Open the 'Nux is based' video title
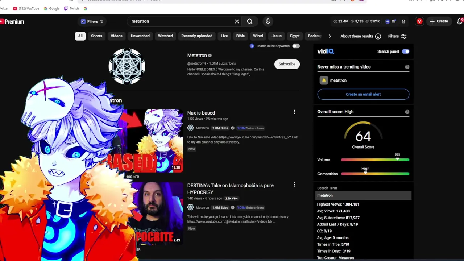 (201, 113)
